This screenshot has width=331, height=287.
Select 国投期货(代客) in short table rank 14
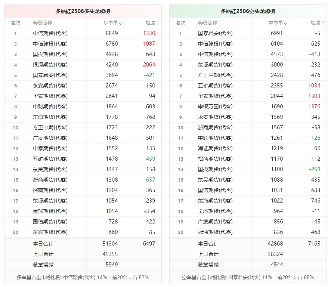pyautogui.click(x=215, y=169)
